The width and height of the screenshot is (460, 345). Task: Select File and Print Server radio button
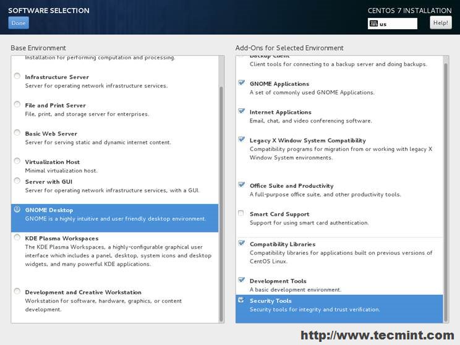click(x=17, y=104)
